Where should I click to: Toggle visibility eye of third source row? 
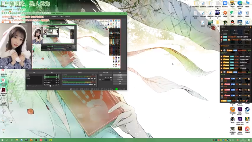click(x=56, y=79)
